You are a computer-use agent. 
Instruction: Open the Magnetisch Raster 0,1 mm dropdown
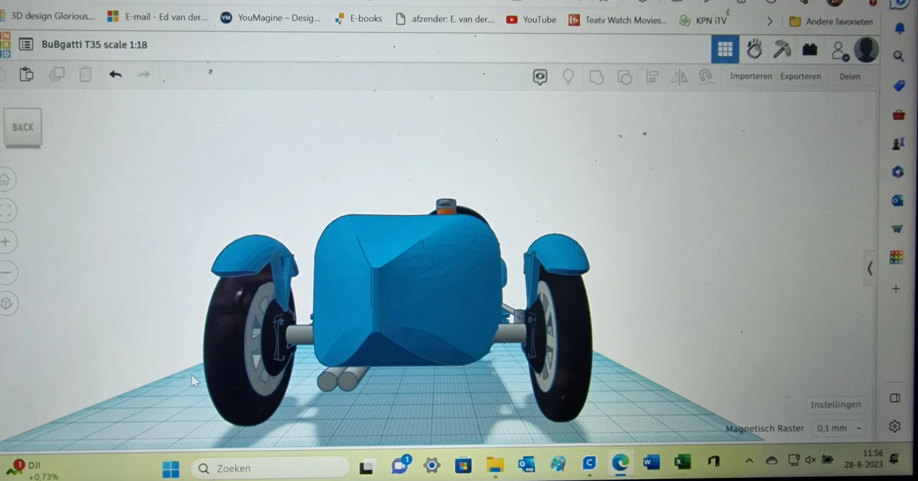tap(839, 428)
